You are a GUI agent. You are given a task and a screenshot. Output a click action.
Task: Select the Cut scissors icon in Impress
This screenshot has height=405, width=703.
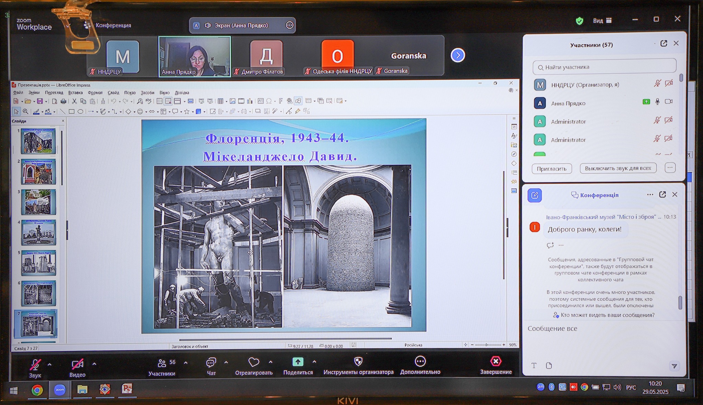tap(74, 101)
